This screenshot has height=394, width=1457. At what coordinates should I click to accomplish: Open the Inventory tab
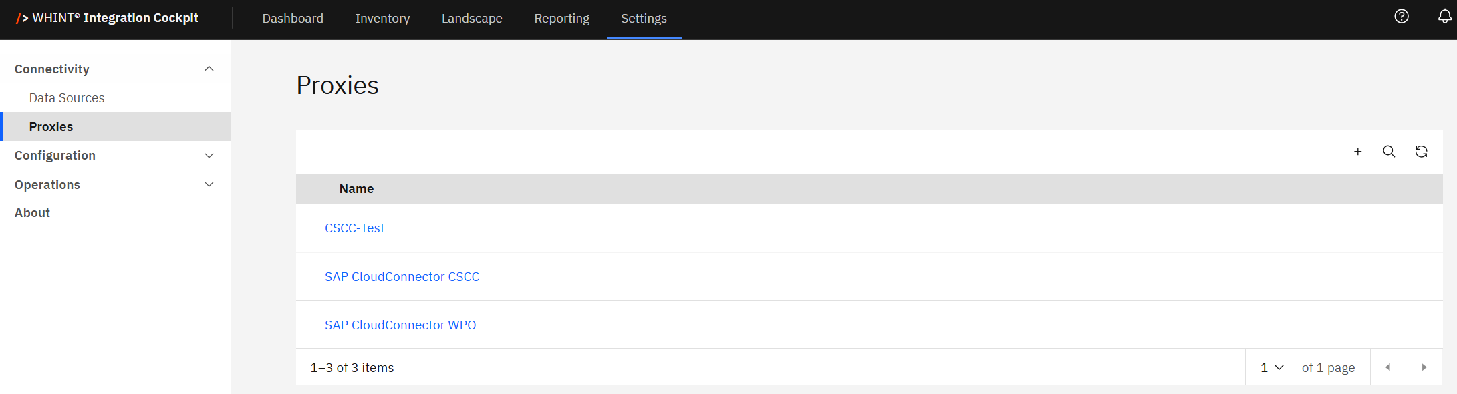[x=382, y=19]
